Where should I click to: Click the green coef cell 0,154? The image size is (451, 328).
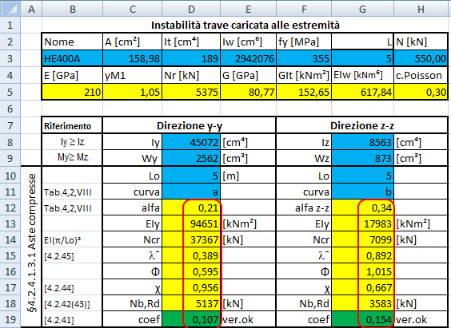[362, 319]
